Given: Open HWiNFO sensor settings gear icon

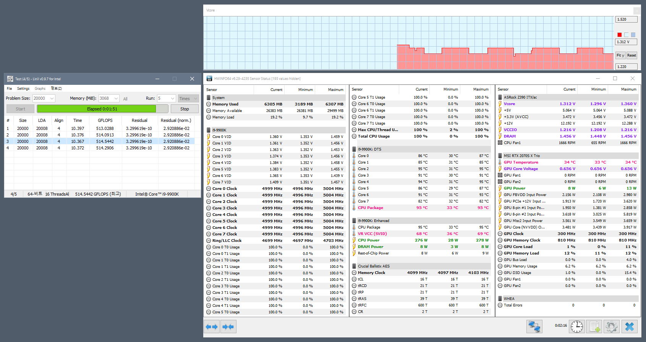Looking at the screenshot, I should point(612,327).
